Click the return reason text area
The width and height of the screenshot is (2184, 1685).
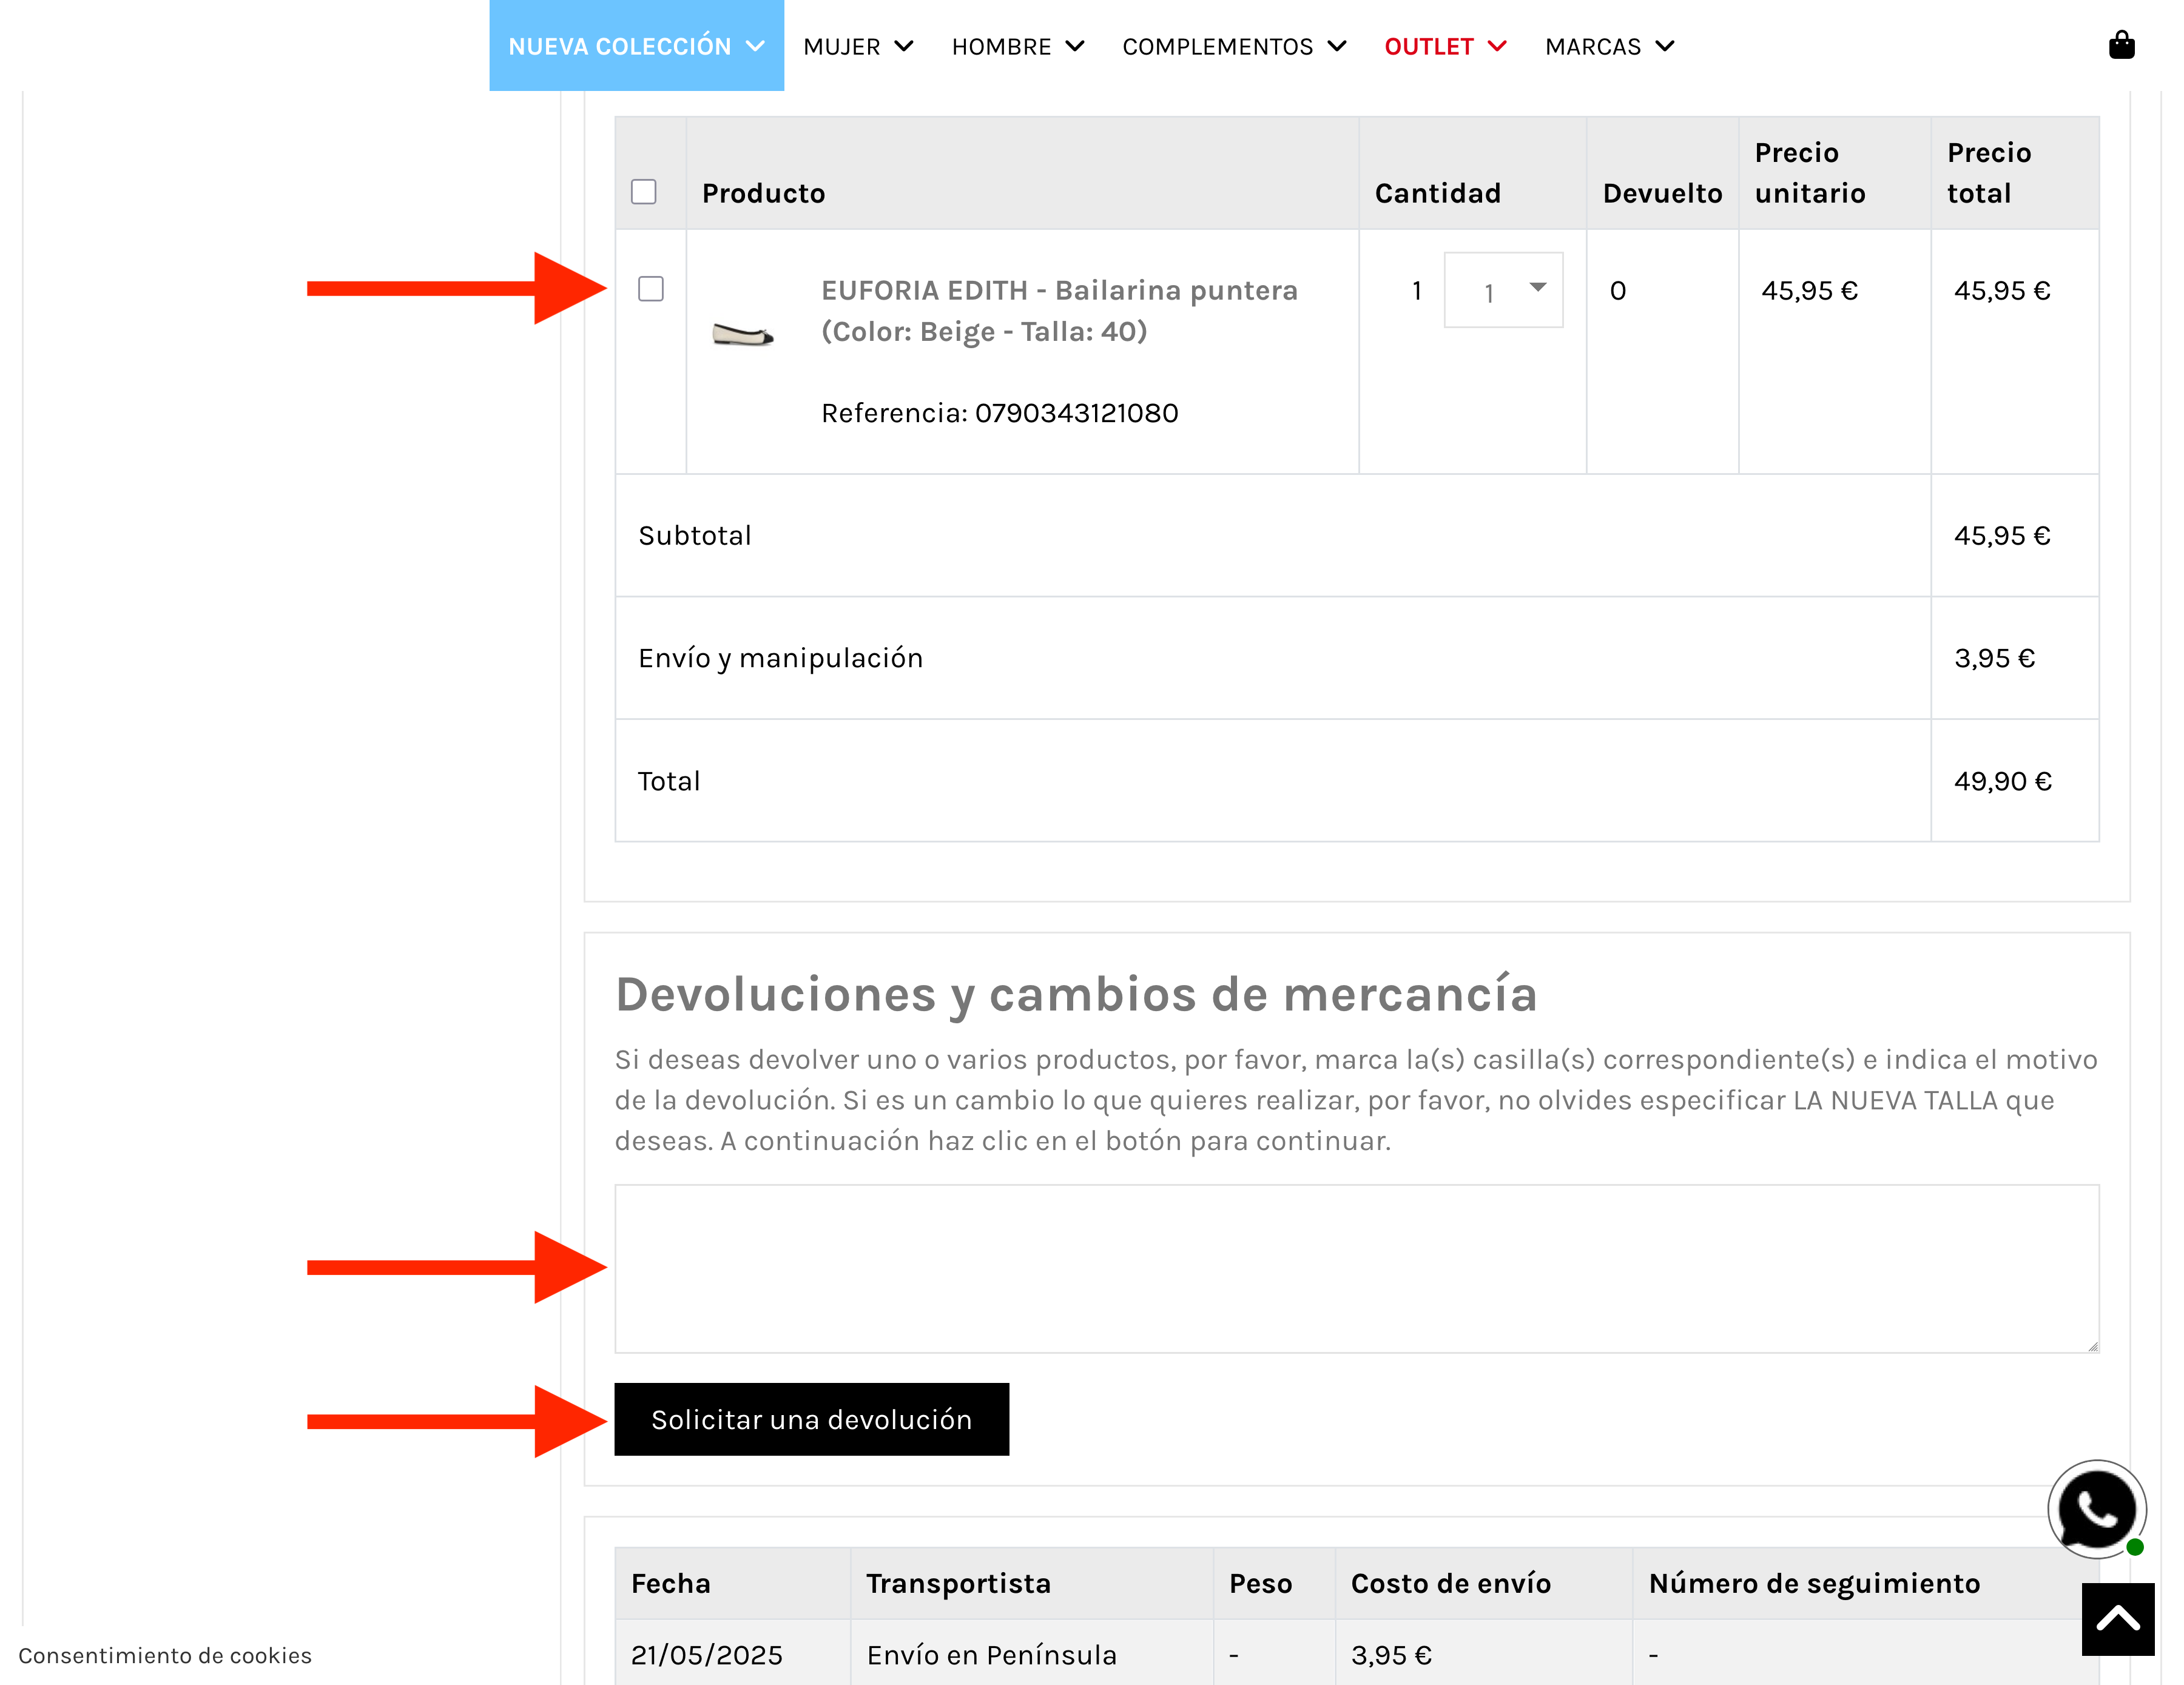[1356, 1268]
